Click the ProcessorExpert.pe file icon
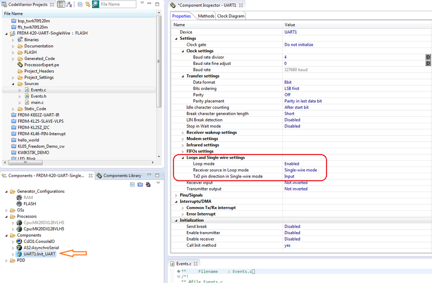Image resolution: width=432 pixels, height=283 pixels. pyautogui.click(x=20, y=65)
